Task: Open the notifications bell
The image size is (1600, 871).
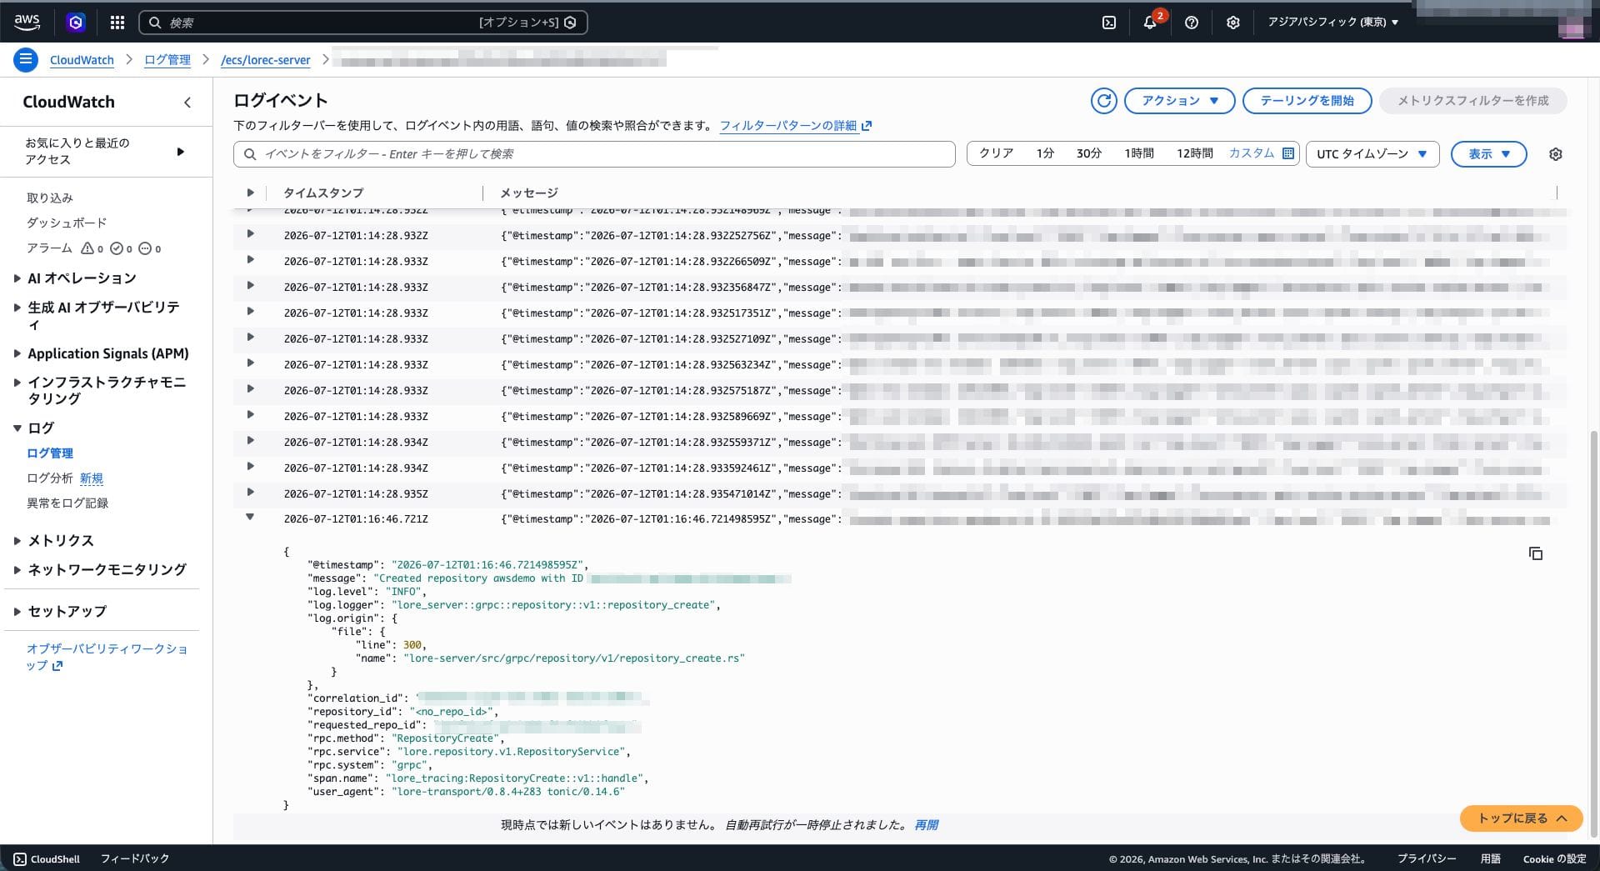Action: point(1150,23)
